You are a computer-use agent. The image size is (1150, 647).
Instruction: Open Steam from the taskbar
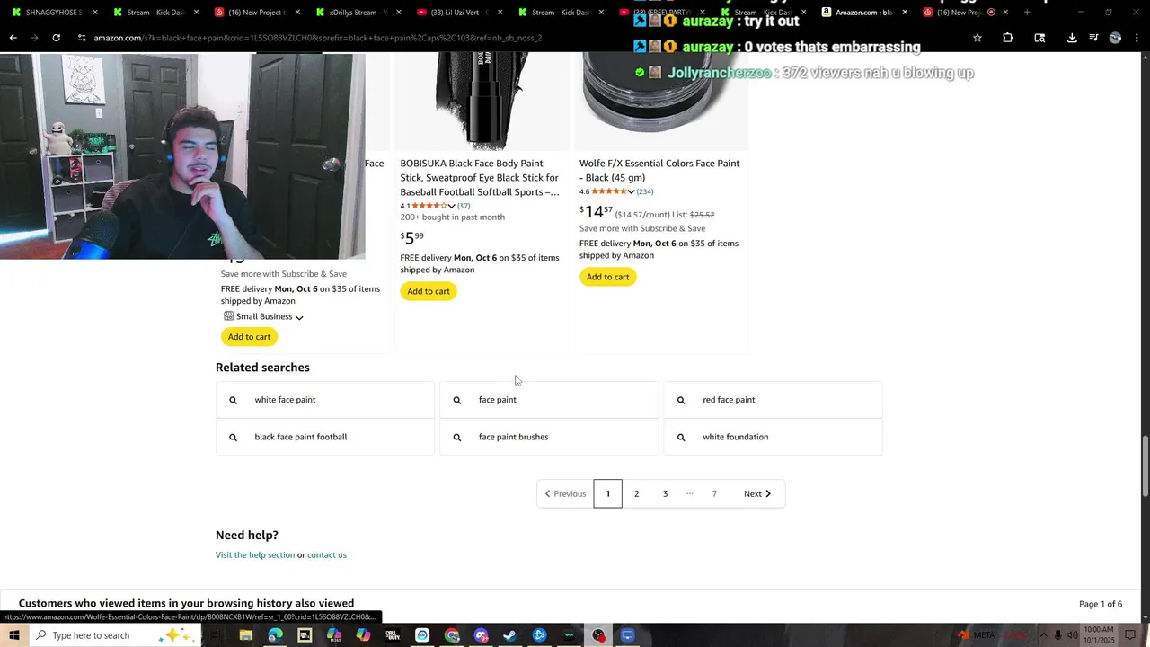[509, 635]
